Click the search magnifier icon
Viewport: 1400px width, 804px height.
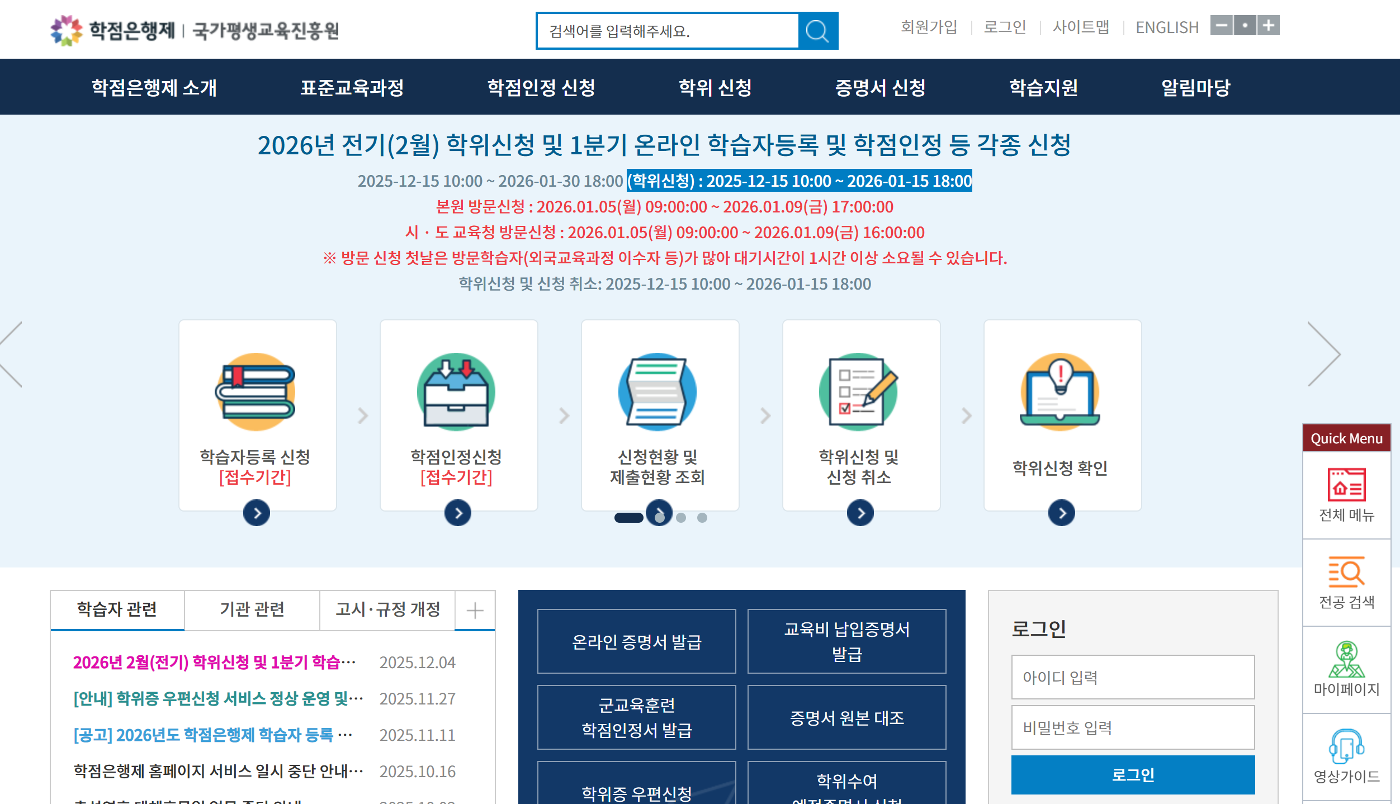pyautogui.click(x=817, y=31)
